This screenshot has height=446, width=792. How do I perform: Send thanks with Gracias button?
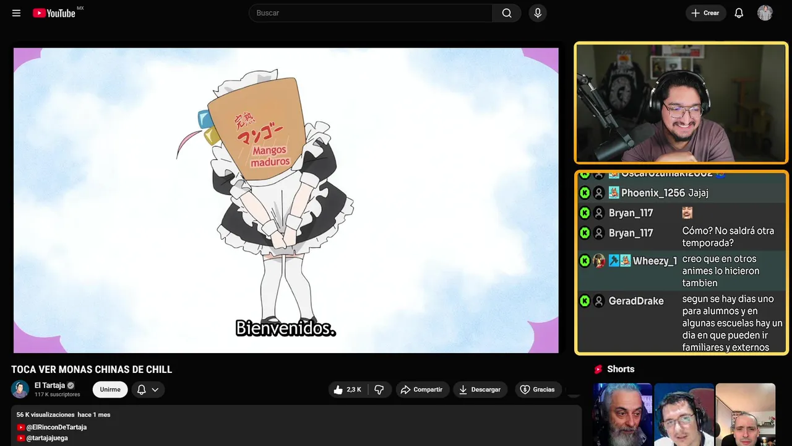point(538,390)
